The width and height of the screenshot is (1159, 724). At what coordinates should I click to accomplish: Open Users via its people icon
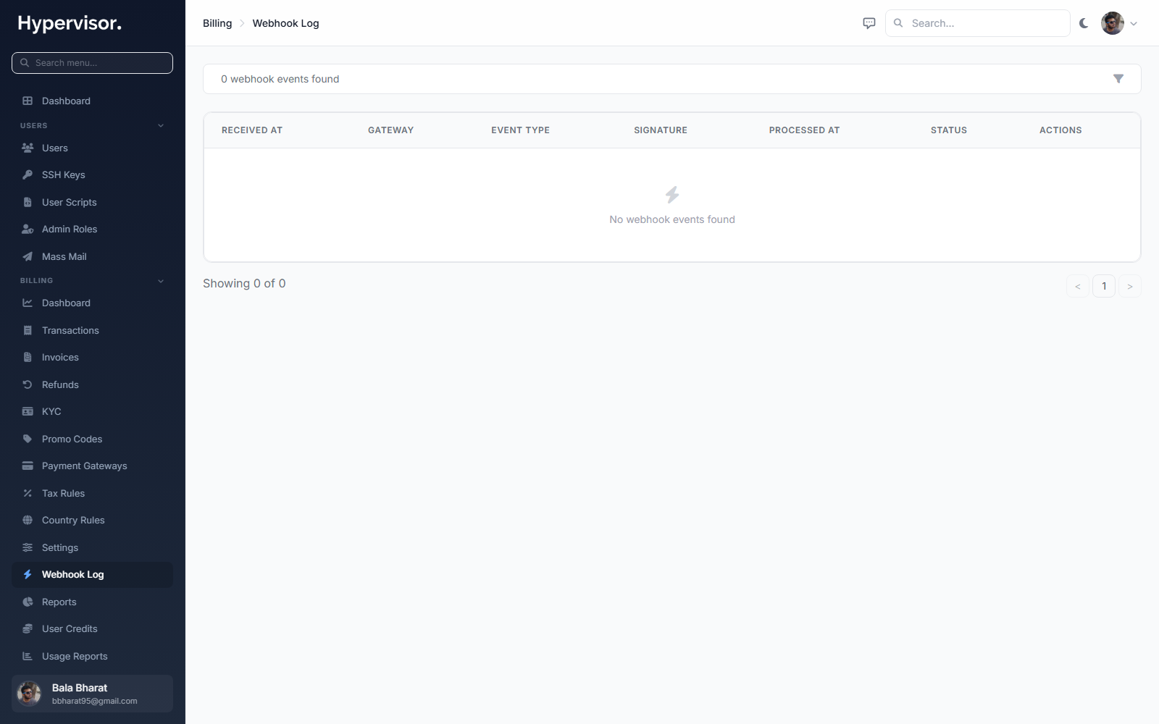[28, 148]
